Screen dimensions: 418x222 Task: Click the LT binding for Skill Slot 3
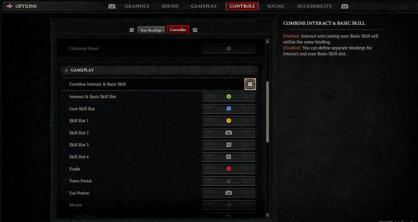228,145
